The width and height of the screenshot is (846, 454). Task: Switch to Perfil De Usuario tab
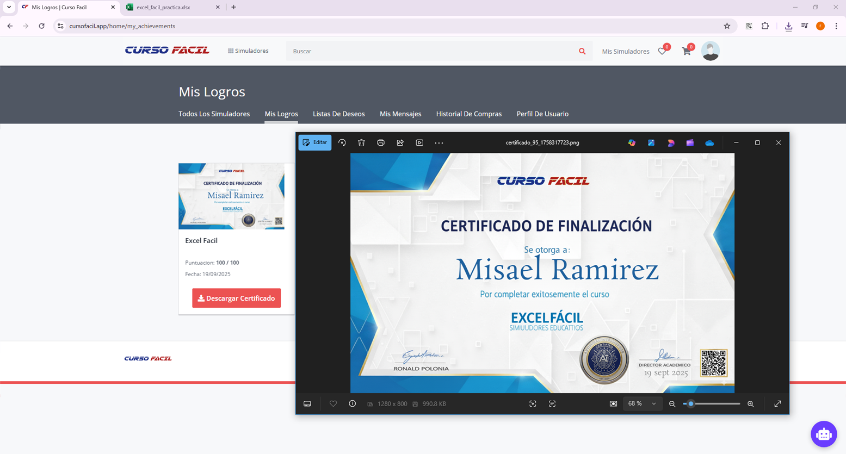[542, 114]
